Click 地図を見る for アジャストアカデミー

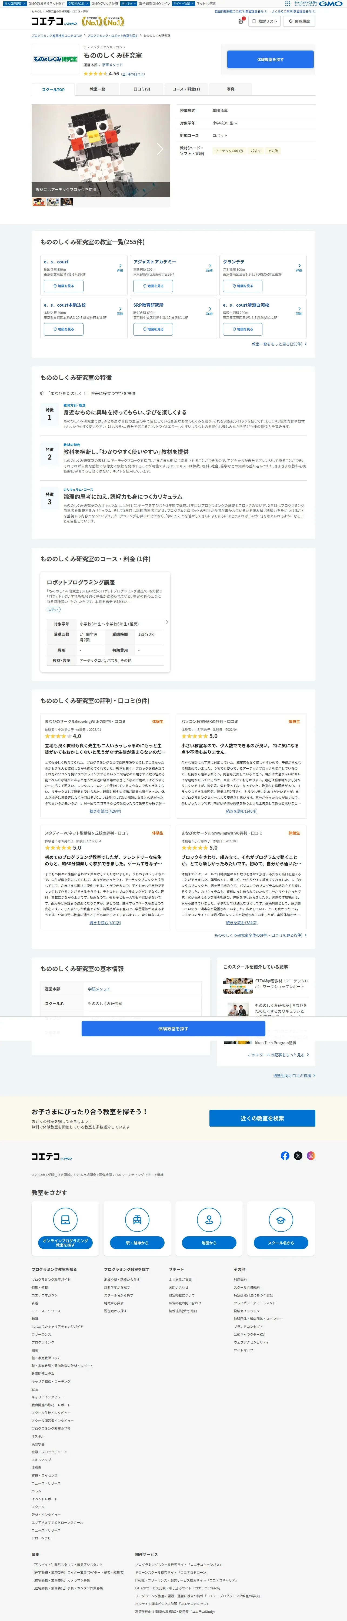153,286
